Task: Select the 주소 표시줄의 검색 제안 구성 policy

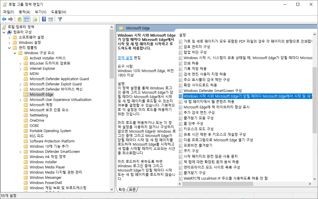Action: click(x=206, y=80)
